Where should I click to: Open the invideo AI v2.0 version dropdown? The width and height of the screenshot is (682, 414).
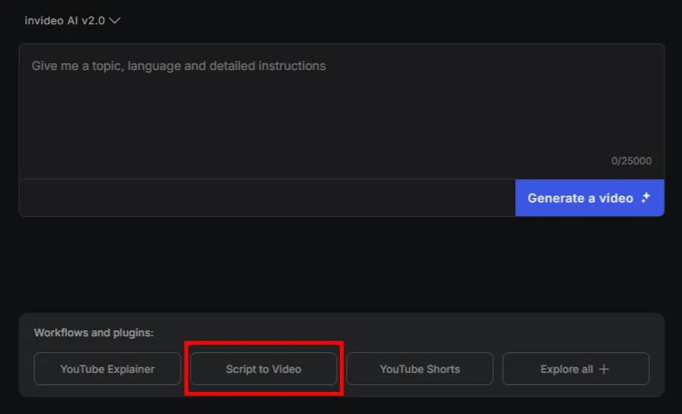point(72,21)
